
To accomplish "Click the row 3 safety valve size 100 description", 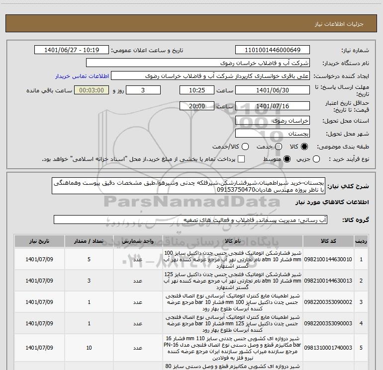I will coord(233,302).
